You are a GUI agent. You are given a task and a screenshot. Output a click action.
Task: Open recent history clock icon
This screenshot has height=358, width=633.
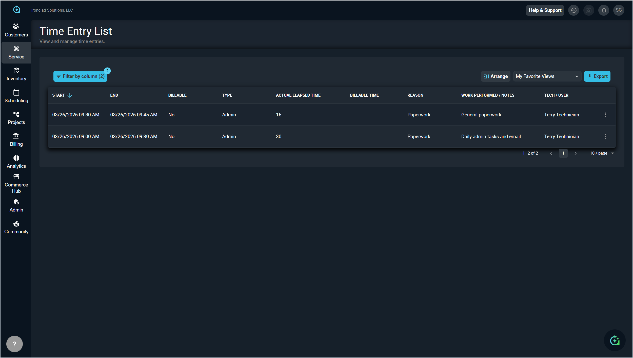tap(573, 10)
